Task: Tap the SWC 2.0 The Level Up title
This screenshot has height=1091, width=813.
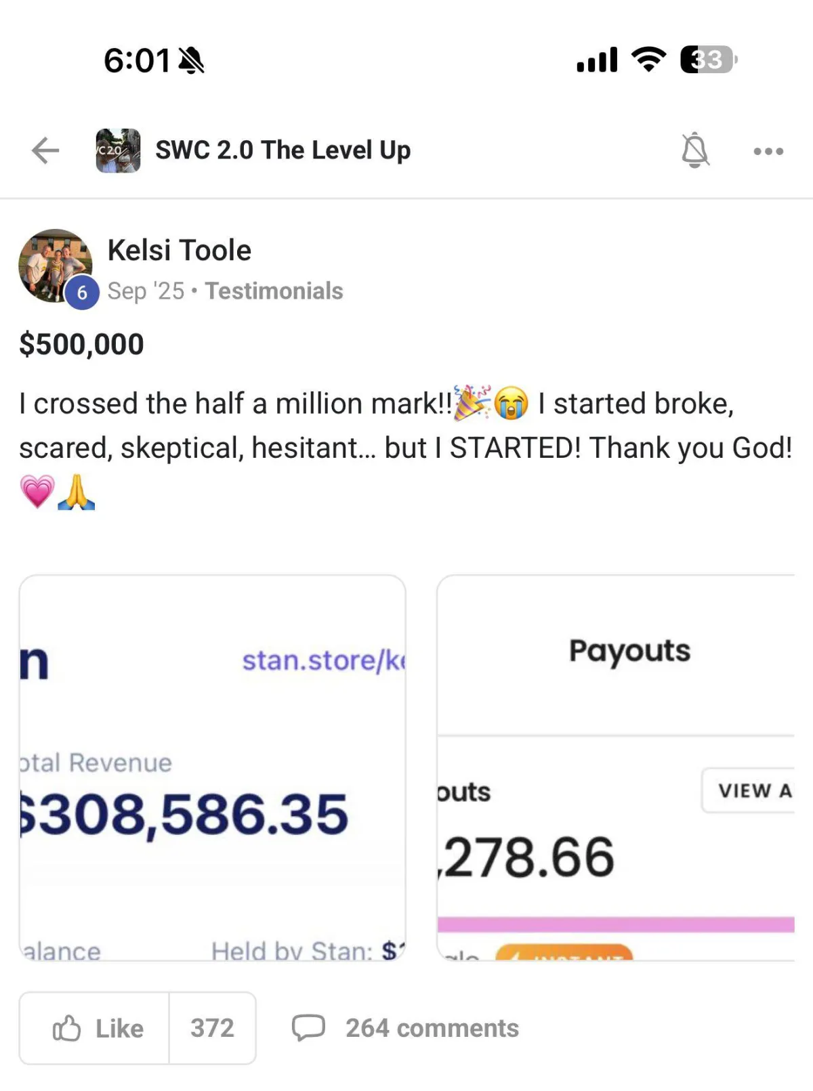Action: (283, 150)
